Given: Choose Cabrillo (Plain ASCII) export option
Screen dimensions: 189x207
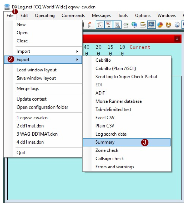Looking at the screenshot, I should click(115, 68).
